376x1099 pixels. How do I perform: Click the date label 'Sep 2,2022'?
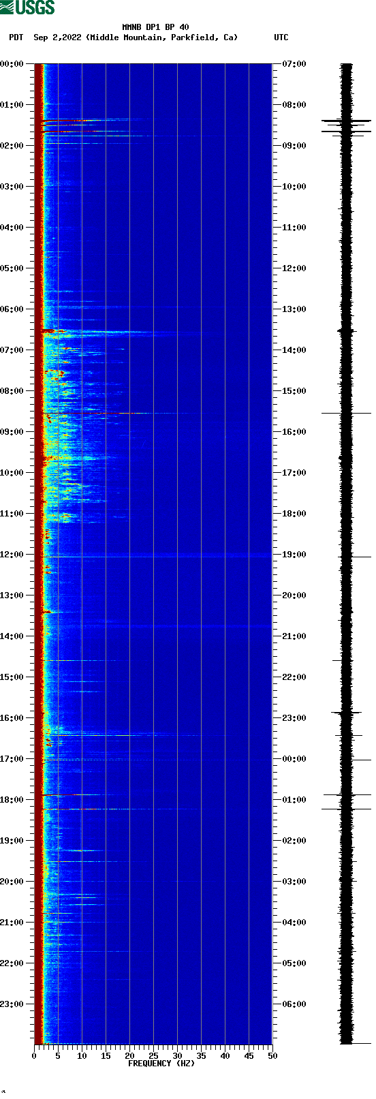pos(58,37)
